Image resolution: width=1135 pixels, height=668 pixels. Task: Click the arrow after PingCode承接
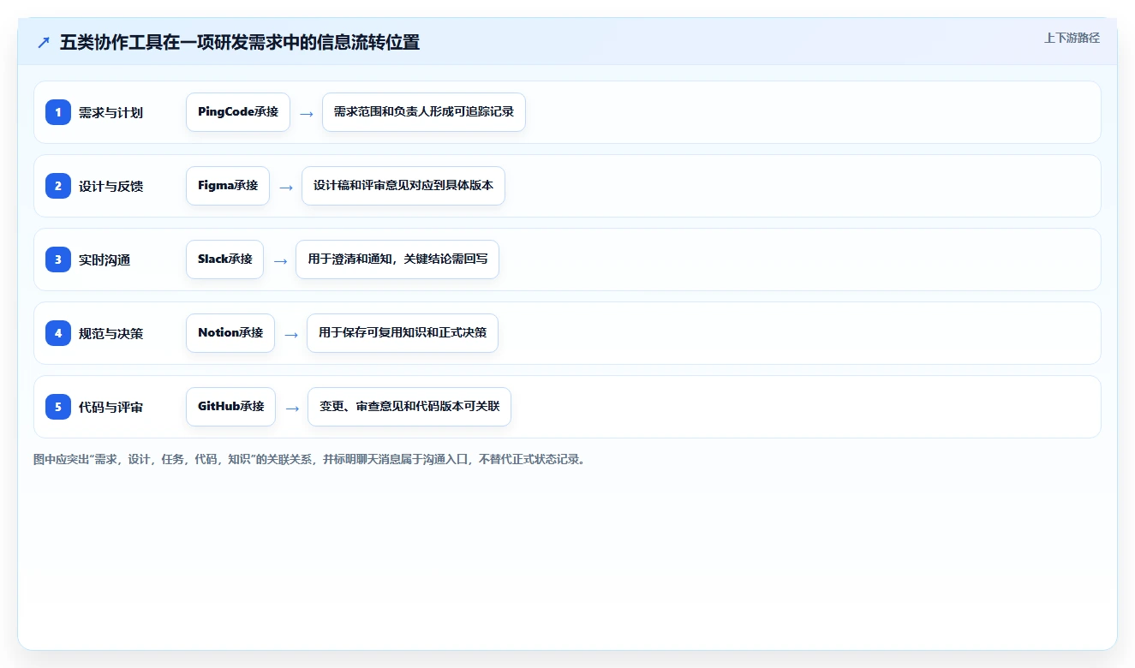307,113
